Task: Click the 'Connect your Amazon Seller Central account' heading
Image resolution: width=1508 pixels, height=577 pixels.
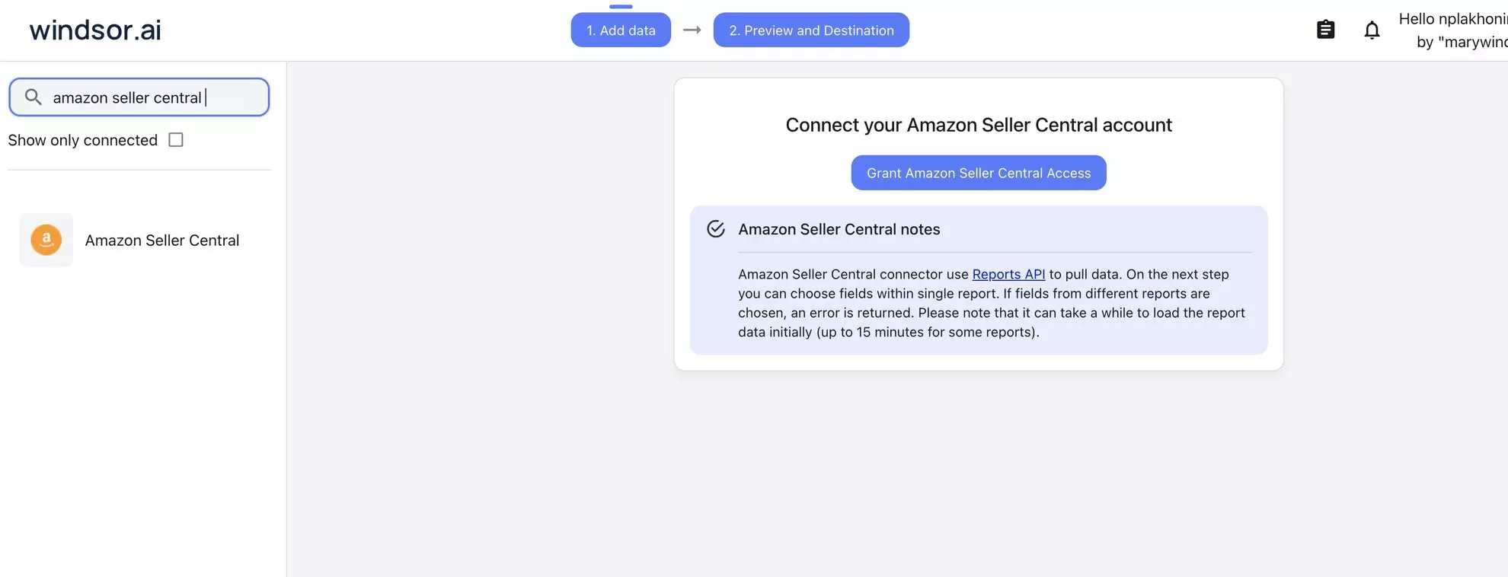Action: pos(978,124)
